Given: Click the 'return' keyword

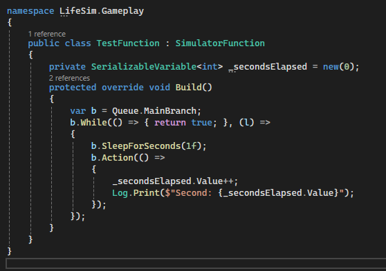Looking at the screenshot, I should tap(170, 123).
